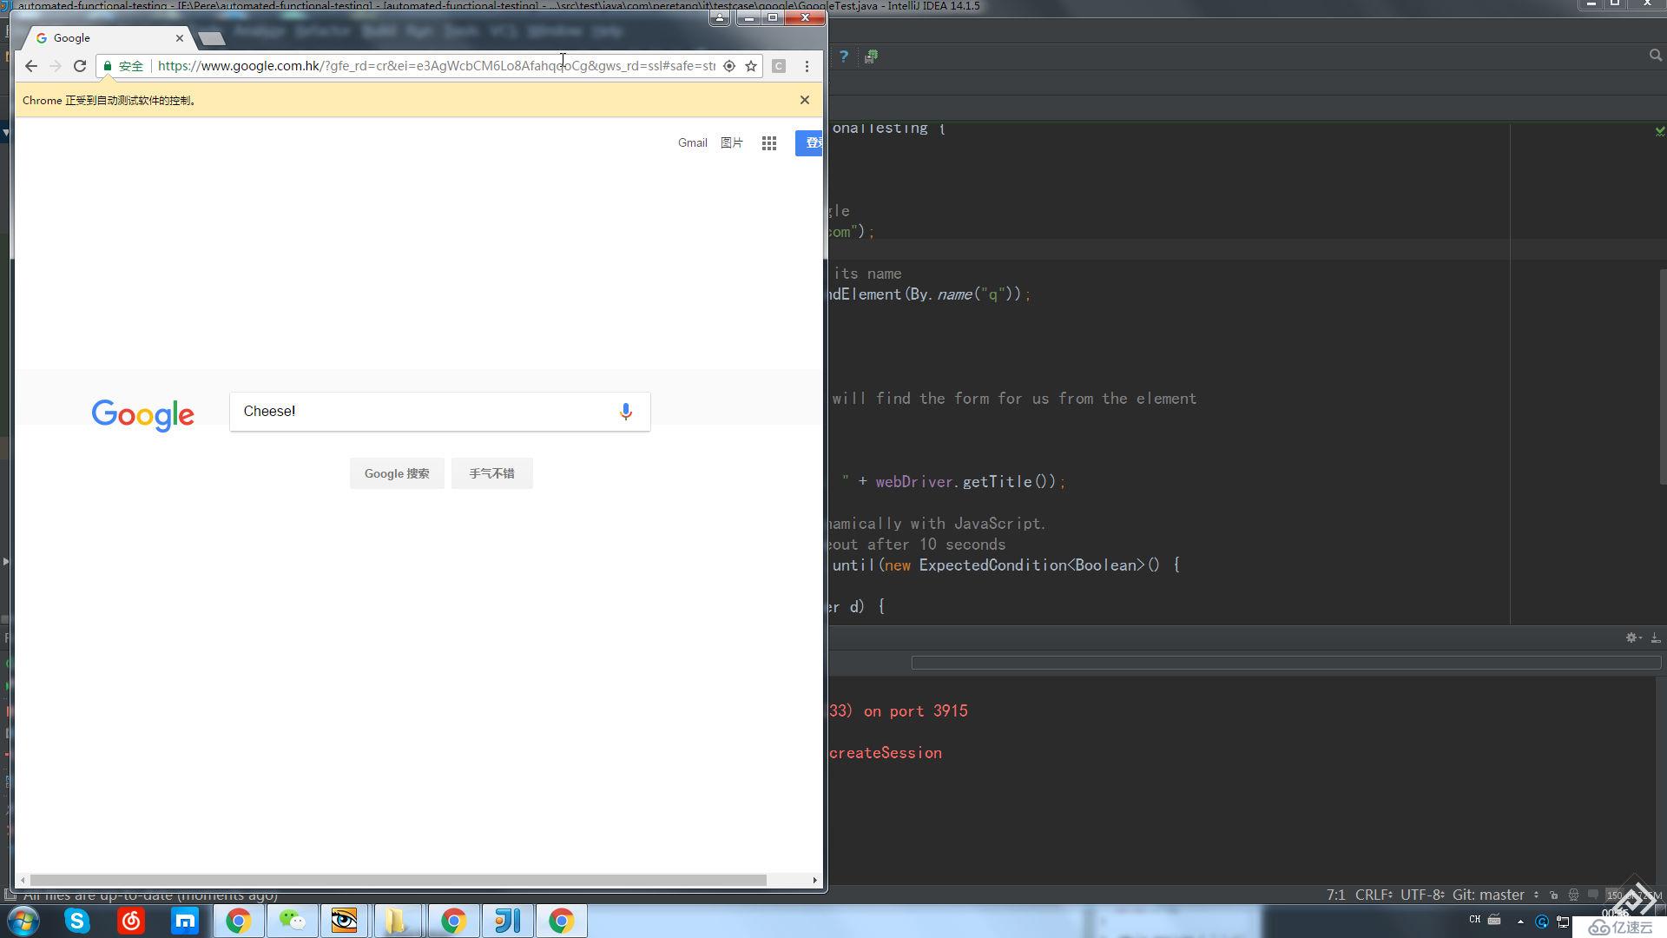Open IntelliJ help question mark icon
Viewport: 1667px width, 938px height.
(x=843, y=56)
